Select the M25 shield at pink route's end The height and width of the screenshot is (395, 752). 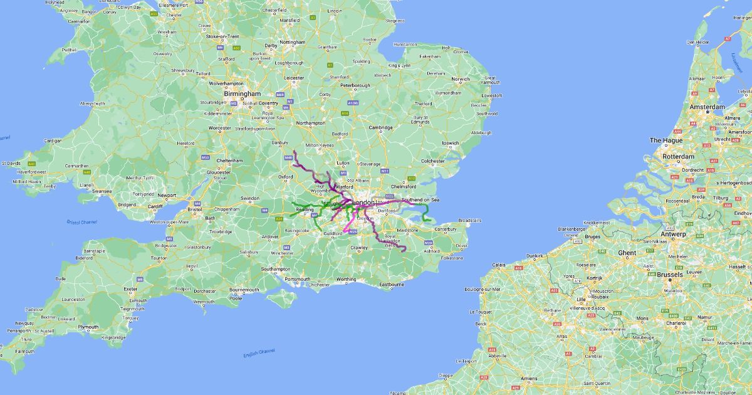pos(353,231)
